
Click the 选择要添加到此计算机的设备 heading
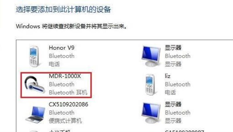tap(63, 10)
